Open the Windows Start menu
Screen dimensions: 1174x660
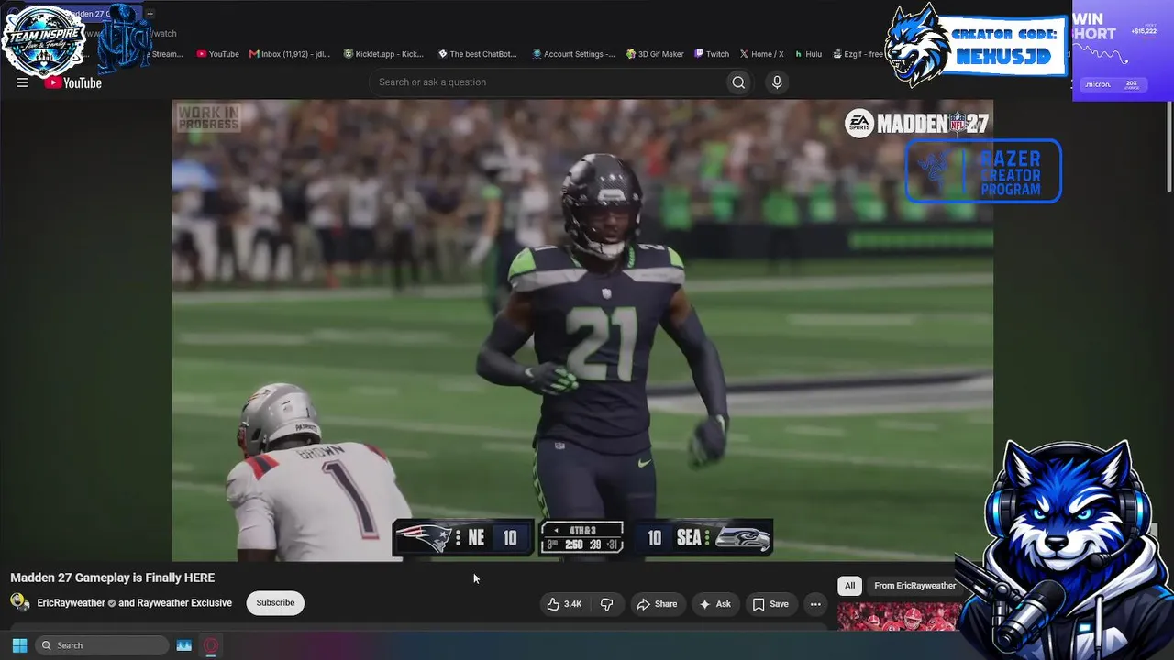pyautogui.click(x=19, y=645)
